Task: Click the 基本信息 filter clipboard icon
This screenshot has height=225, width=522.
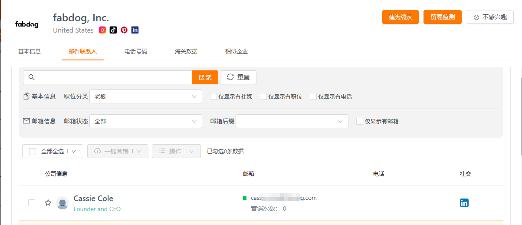Action: [26, 96]
